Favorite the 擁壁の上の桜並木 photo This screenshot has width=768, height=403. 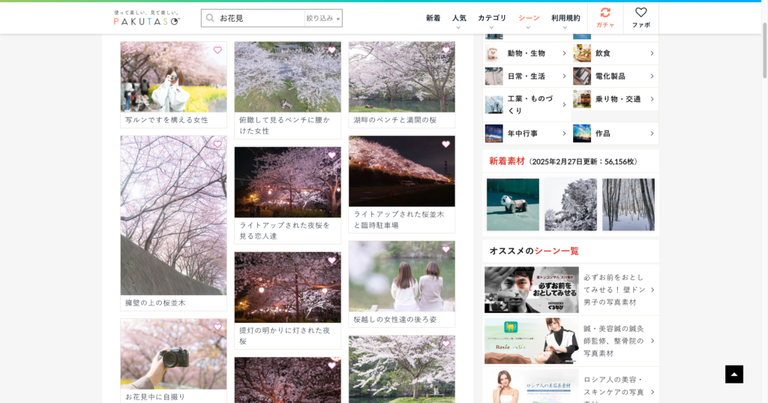(x=217, y=144)
